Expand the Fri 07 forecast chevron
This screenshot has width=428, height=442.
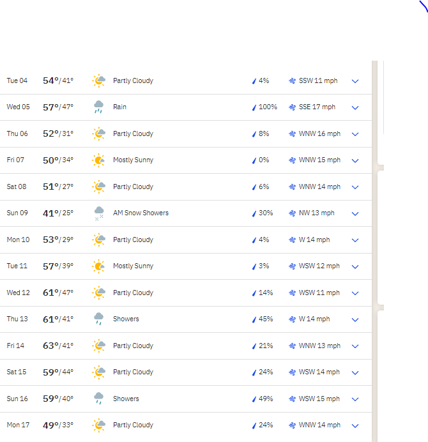(355, 161)
